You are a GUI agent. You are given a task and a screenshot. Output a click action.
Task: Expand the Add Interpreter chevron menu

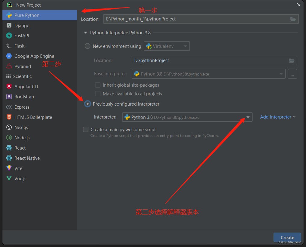click(x=294, y=117)
